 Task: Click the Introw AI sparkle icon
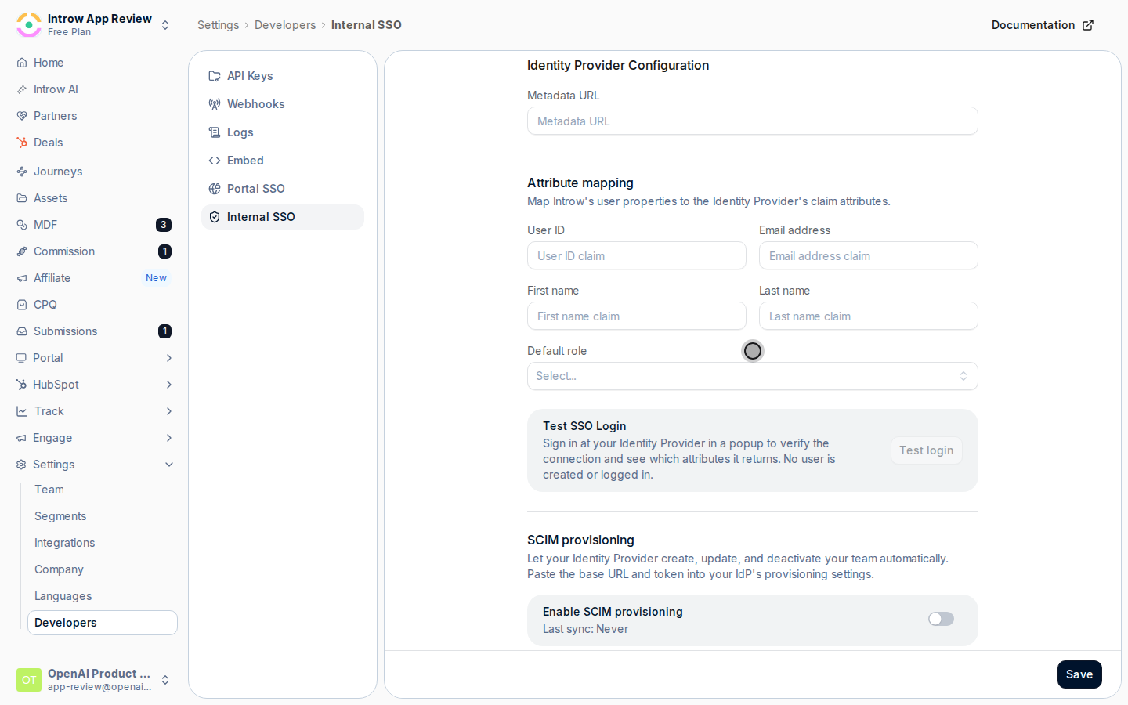22,89
